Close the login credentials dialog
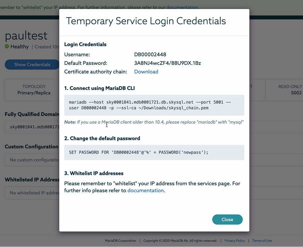Screen dimensions: 303x247 coord(227,219)
